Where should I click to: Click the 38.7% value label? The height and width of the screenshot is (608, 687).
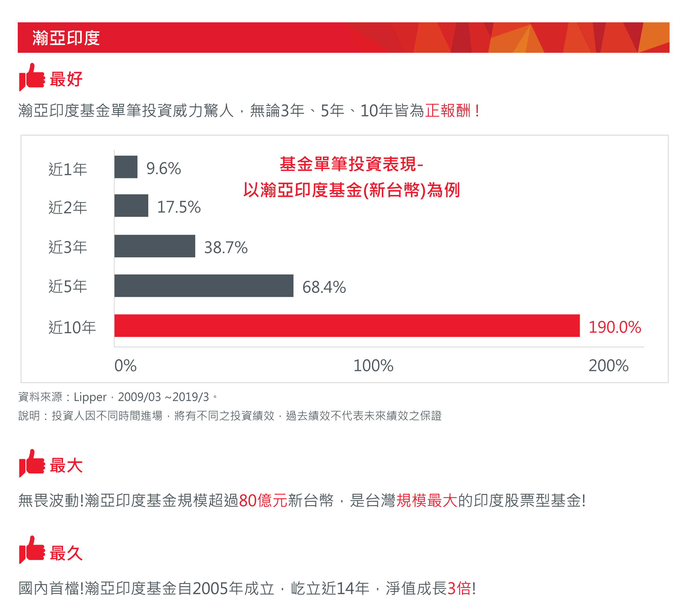(x=226, y=247)
